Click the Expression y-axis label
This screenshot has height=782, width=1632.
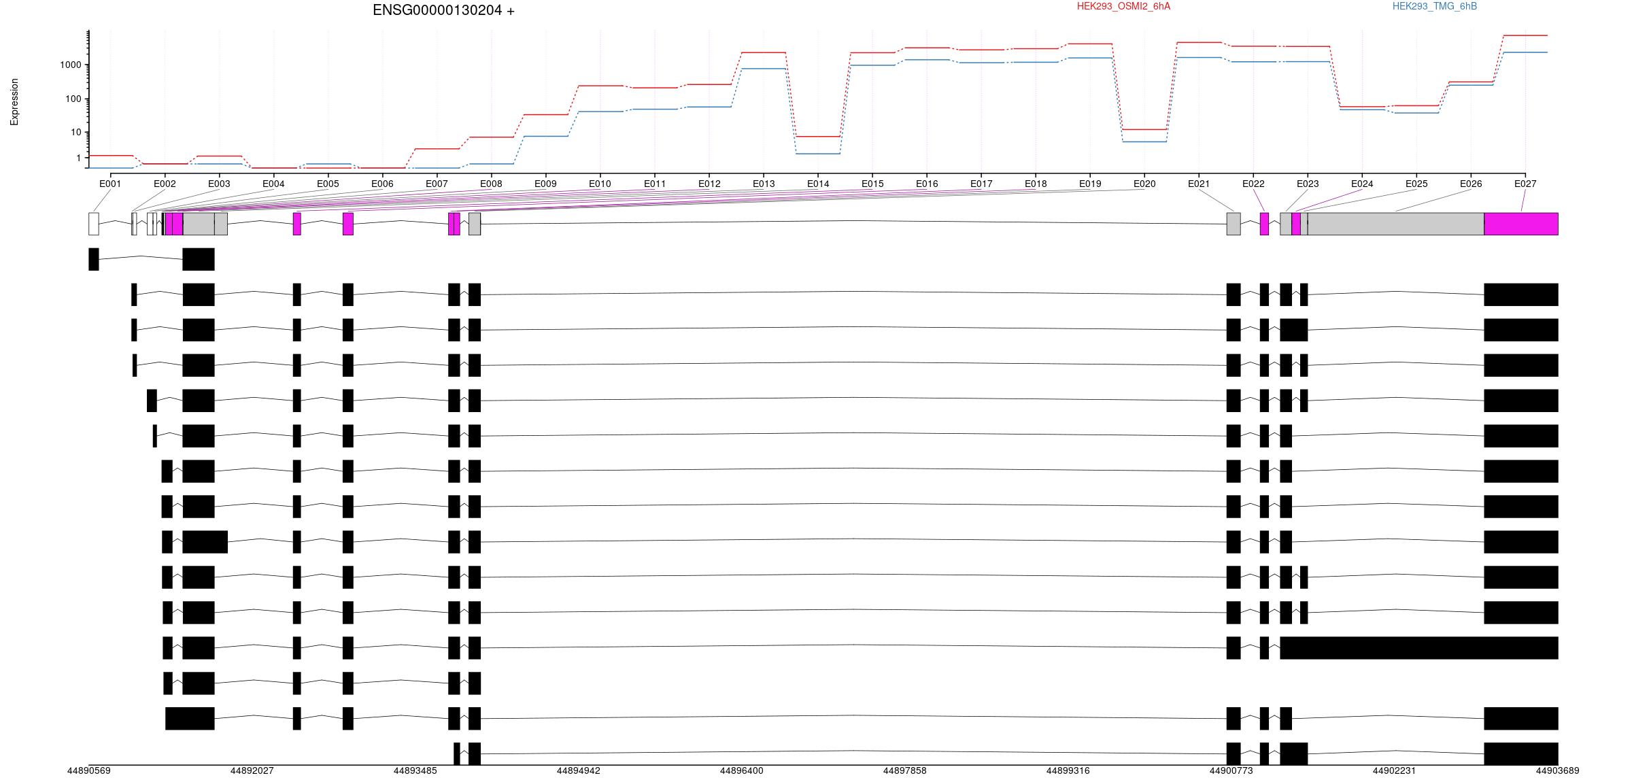[14, 102]
